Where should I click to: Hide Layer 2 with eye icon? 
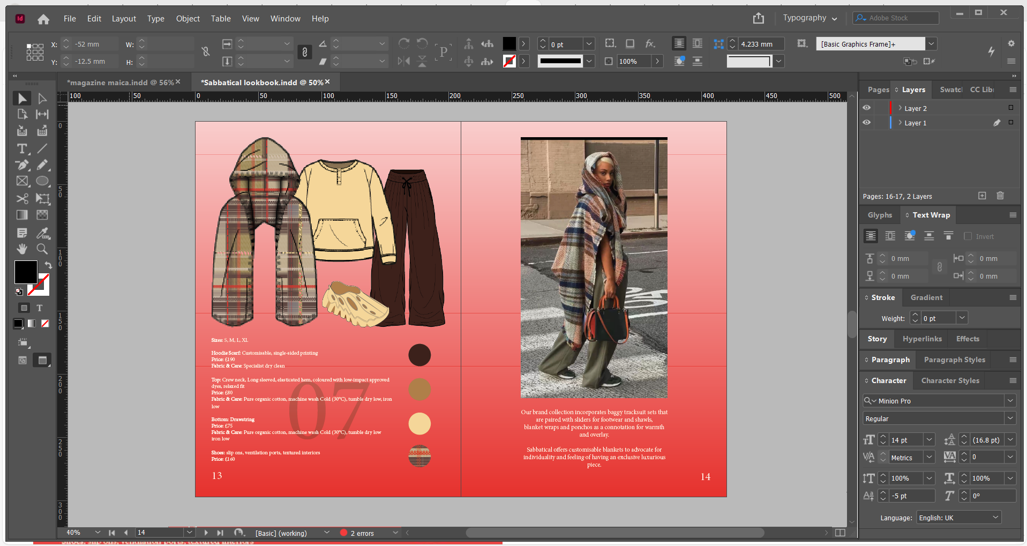(866, 108)
